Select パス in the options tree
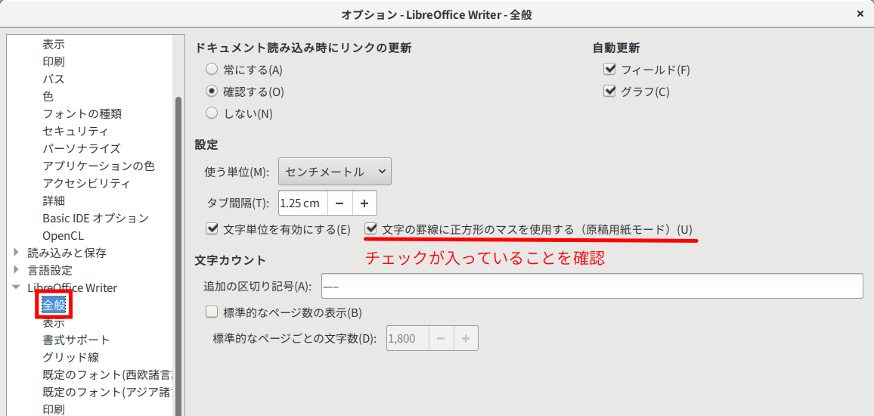874x416 pixels. [54, 79]
